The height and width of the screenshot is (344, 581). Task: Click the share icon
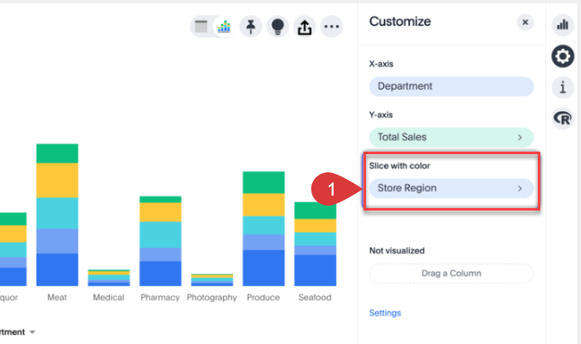(x=304, y=27)
